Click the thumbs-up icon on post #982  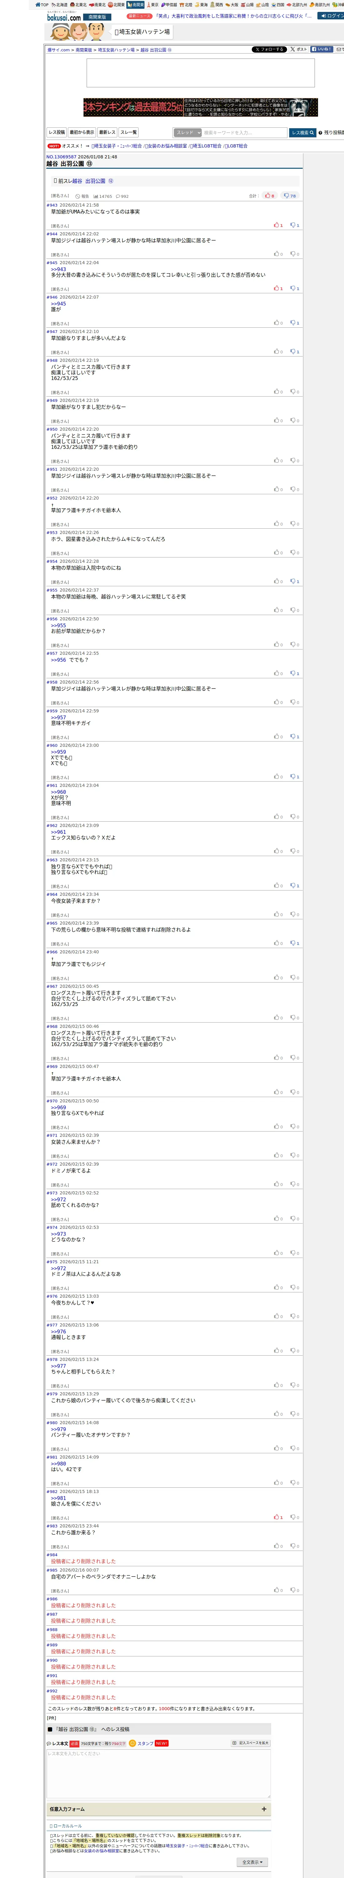(x=277, y=1517)
